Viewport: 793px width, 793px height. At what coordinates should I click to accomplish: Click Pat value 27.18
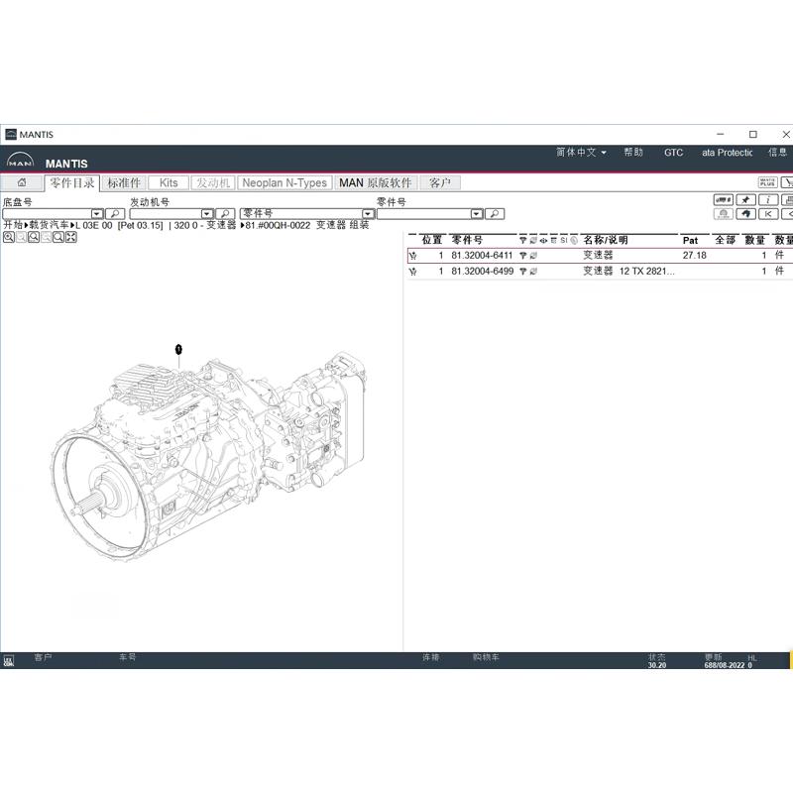(694, 256)
